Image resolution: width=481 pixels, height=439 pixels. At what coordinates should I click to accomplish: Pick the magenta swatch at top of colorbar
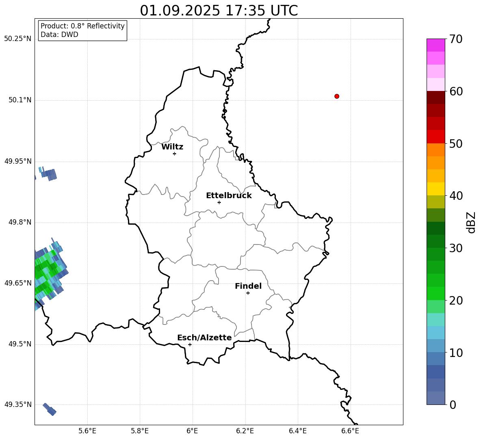pyautogui.click(x=435, y=45)
